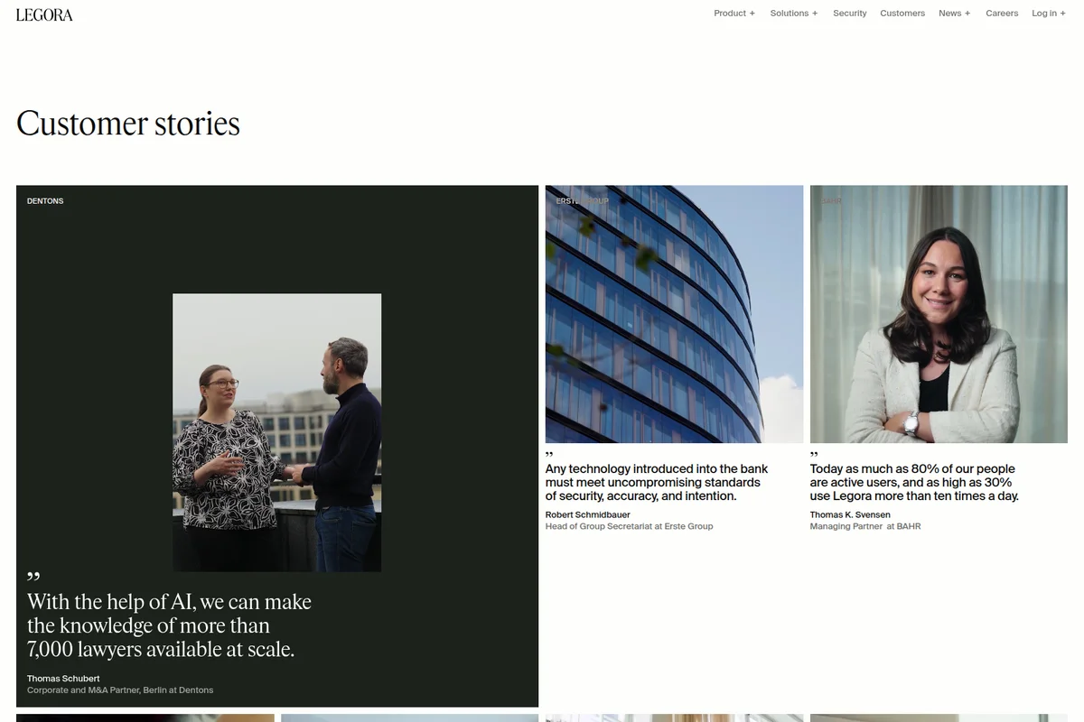Viewport: 1084px width, 722px height.
Task: Select Customers in the navigation bar
Action: pyautogui.click(x=902, y=13)
